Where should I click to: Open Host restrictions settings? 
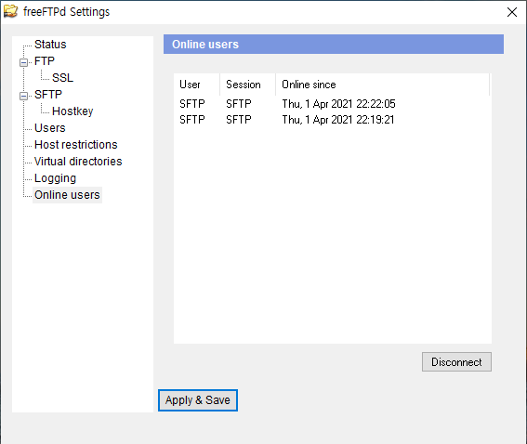coord(76,145)
